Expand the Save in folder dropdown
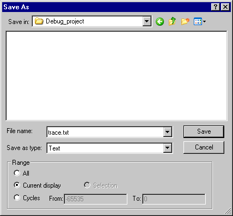The width and height of the screenshot is (233, 216). click(146, 21)
